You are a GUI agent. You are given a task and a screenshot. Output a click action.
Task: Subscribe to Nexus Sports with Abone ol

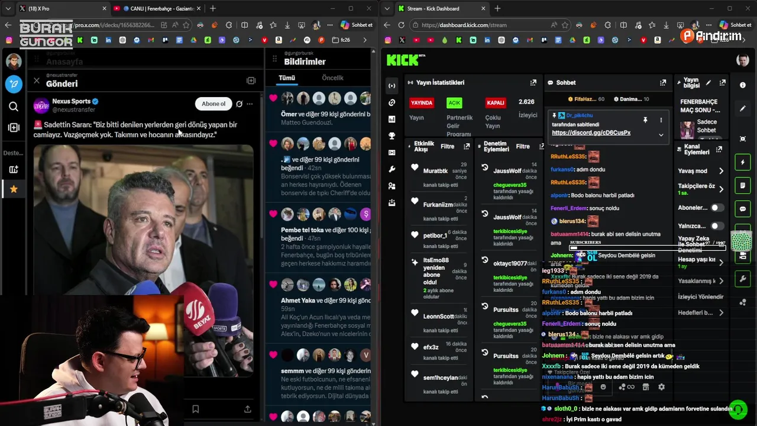(213, 104)
